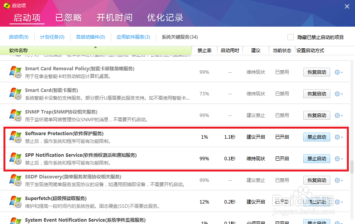The image size is (355, 224).
Task: Select the 应用软件服务(3) sub-tab
Action: (x=134, y=37)
